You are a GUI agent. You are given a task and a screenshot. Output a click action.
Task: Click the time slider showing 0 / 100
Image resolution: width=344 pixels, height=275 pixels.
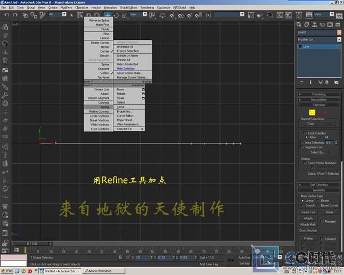point(32,244)
